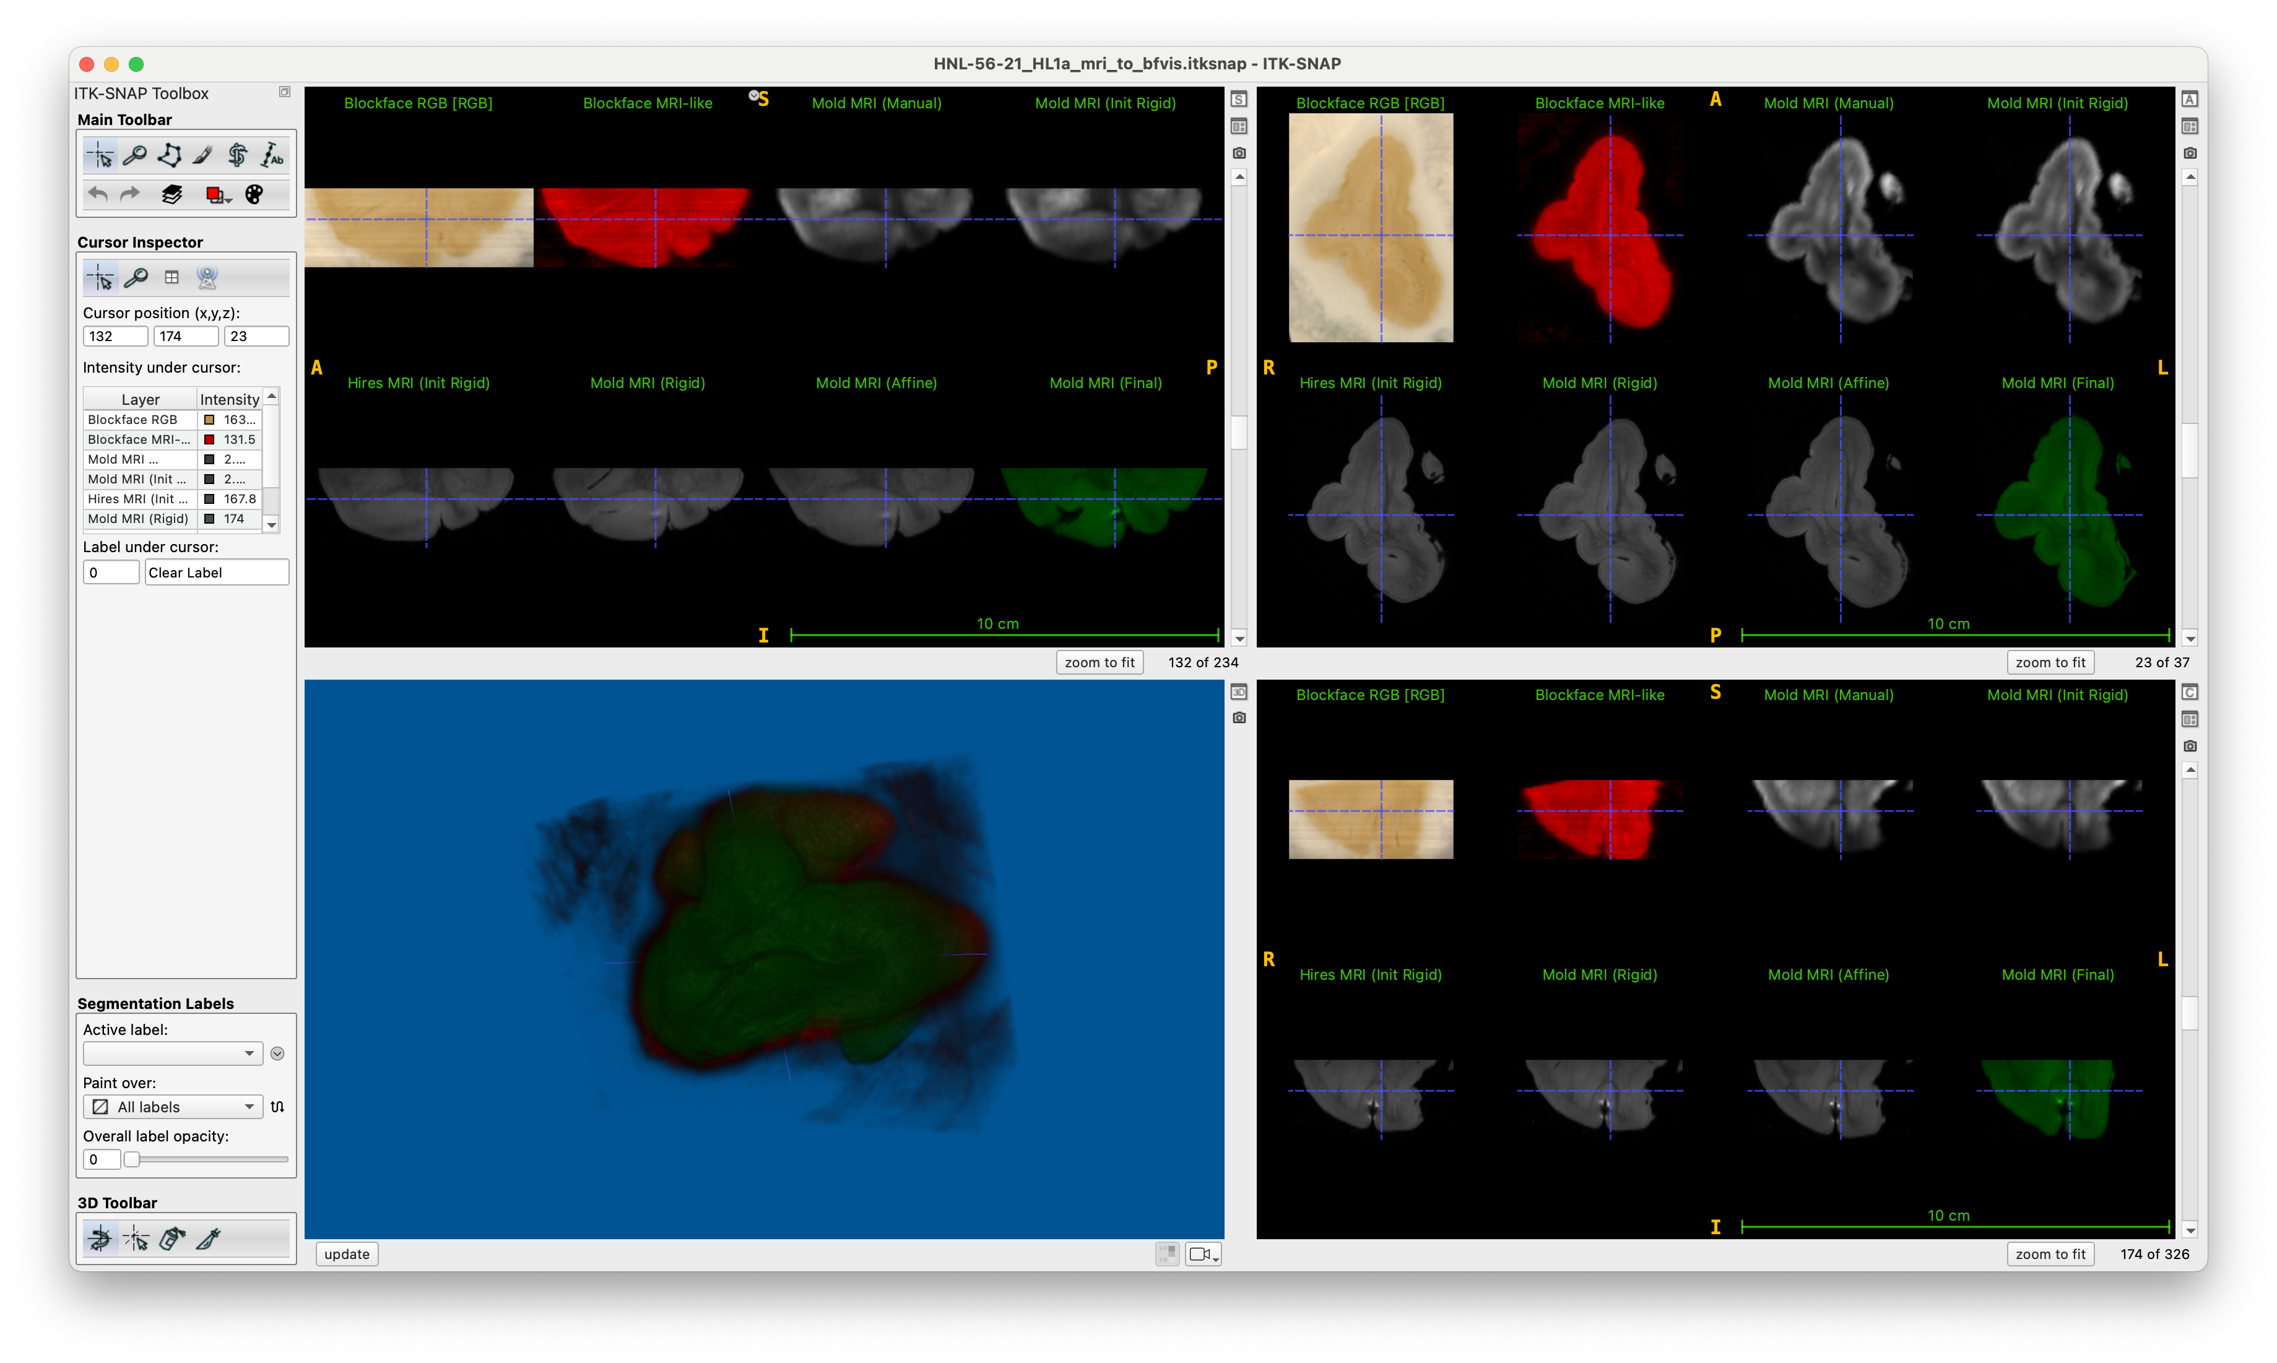Click the coronal view slice scrollbar thumb

tap(2190, 1014)
